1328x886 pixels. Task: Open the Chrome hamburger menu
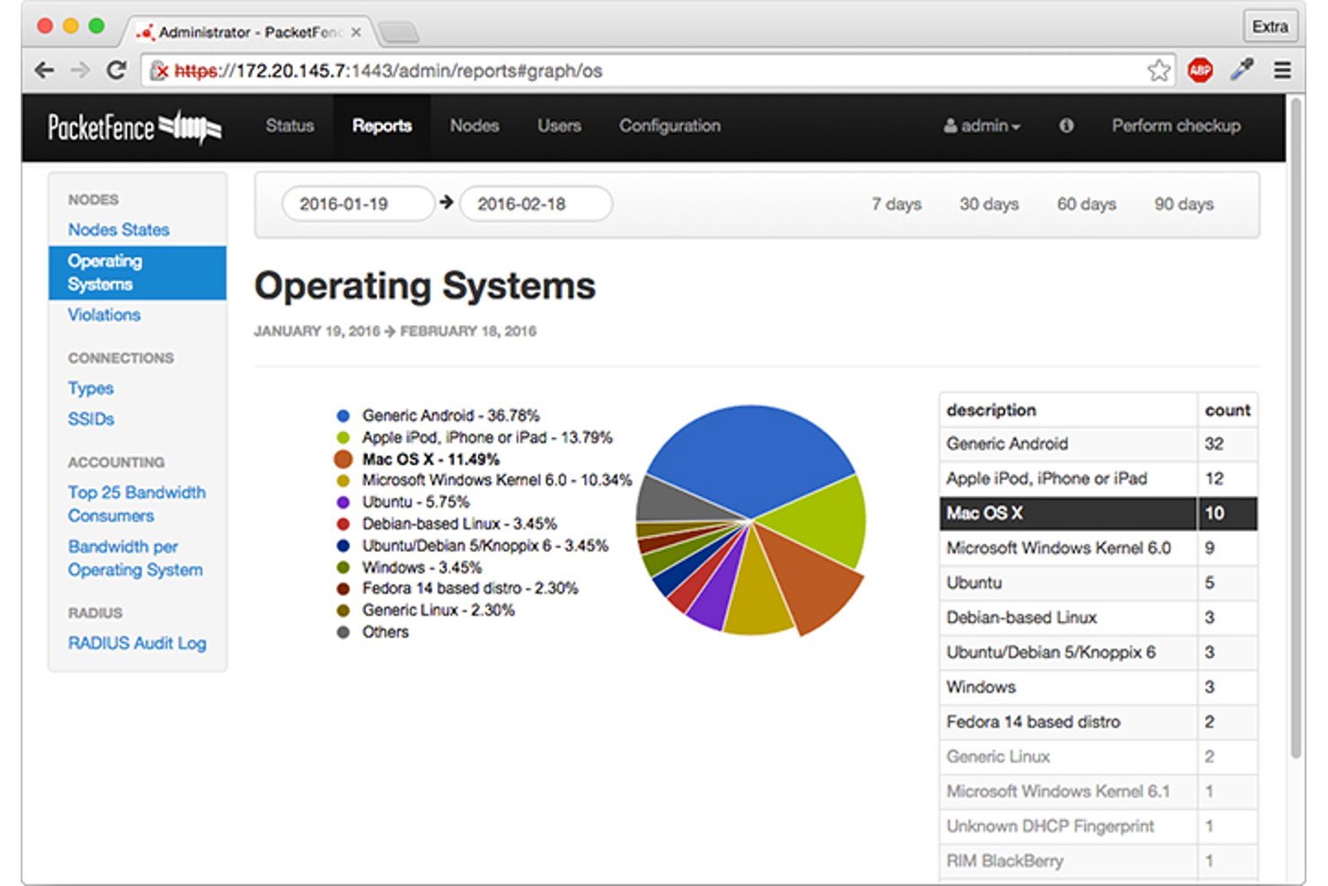[1282, 70]
